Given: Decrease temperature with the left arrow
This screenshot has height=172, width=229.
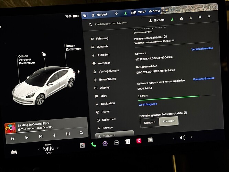Looking at the screenshot, I should (x=39, y=150).
